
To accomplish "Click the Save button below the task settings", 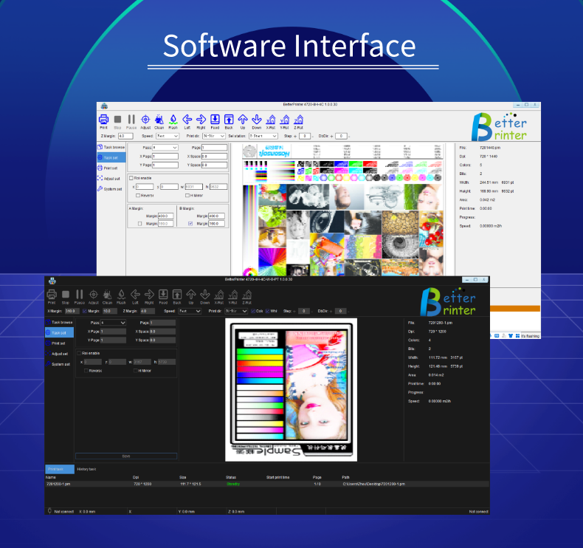I will point(125,456).
